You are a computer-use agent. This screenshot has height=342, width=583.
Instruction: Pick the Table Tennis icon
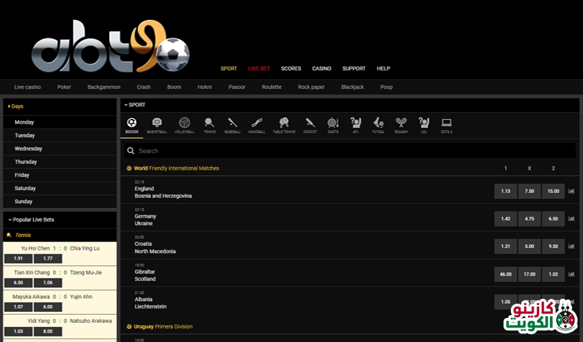284,124
